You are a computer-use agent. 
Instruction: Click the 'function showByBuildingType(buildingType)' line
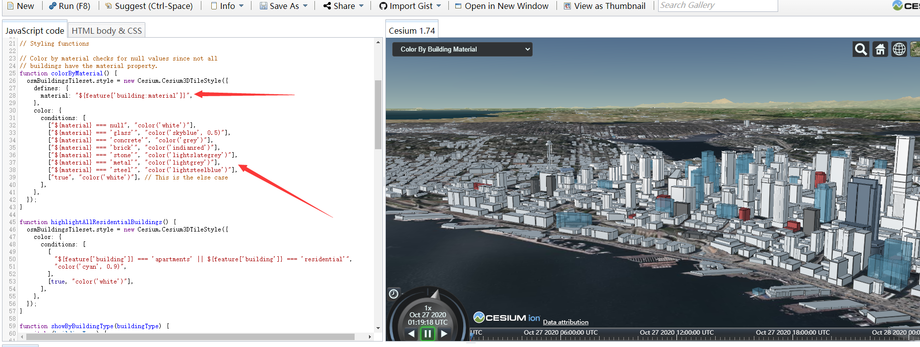pos(94,326)
